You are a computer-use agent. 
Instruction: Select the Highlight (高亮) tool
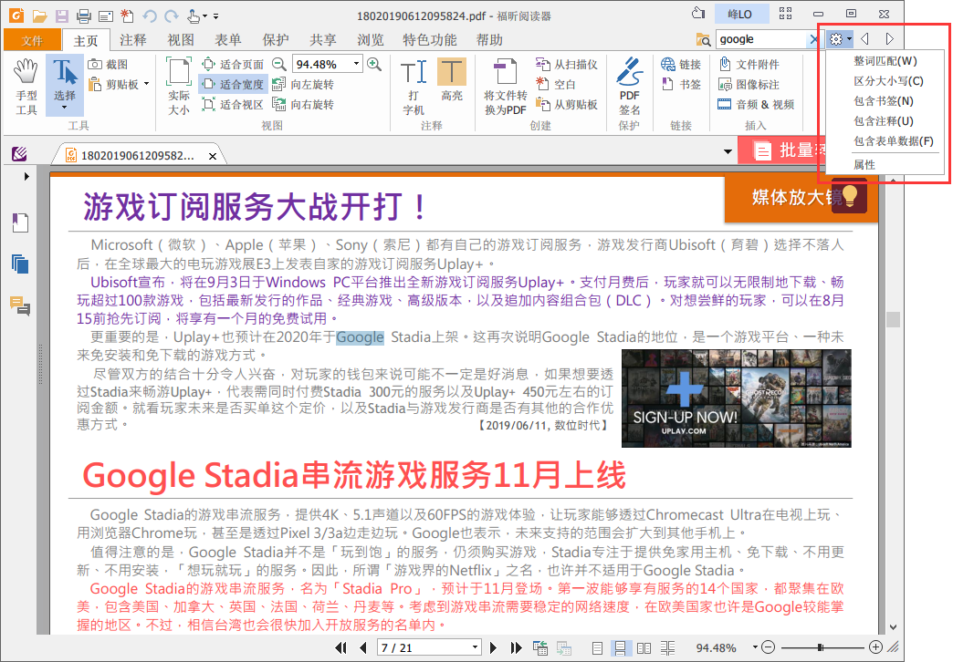452,80
